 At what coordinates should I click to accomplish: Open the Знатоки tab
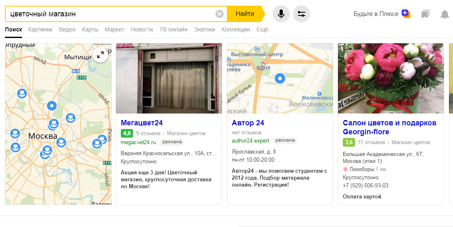[204, 29]
